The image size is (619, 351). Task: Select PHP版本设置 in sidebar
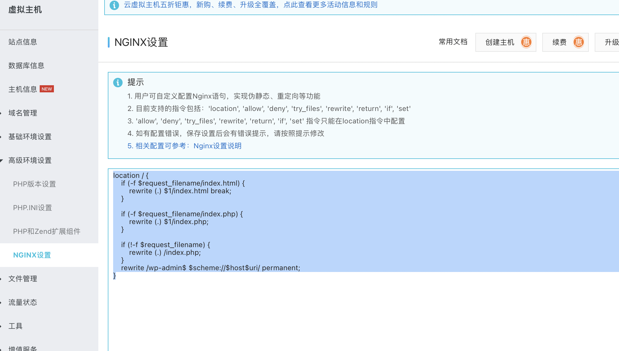(34, 184)
